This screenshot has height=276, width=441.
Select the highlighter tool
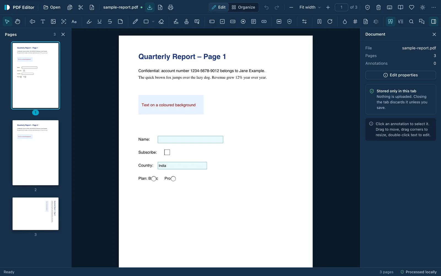point(89,22)
